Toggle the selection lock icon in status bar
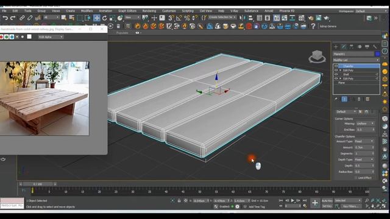390x219 pixels. (x=179, y=201)
